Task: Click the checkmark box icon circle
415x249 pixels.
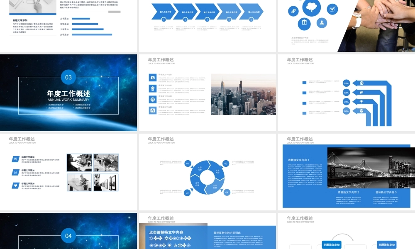Action: (x=332, y=9)
